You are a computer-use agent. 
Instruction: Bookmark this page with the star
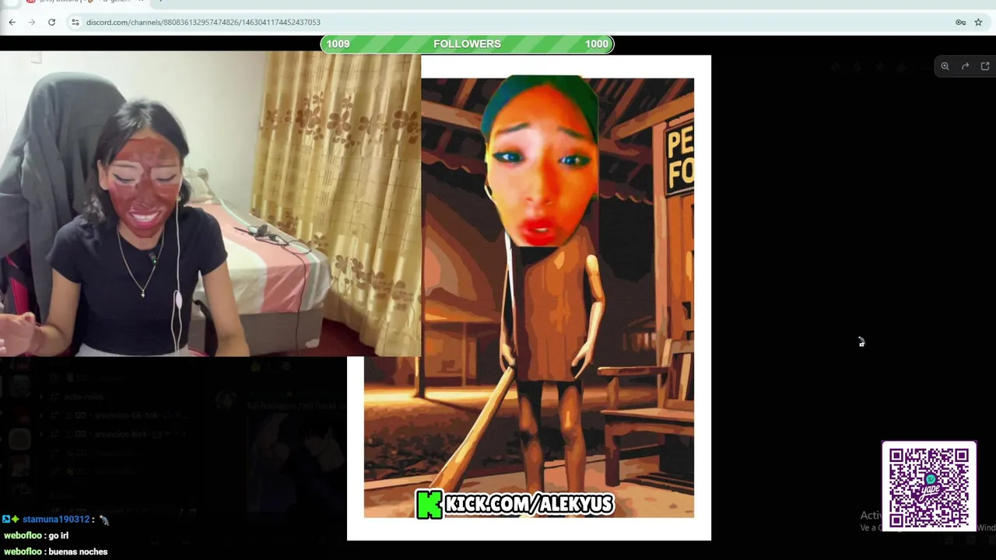pyautogui.click(x=978, y=23)
